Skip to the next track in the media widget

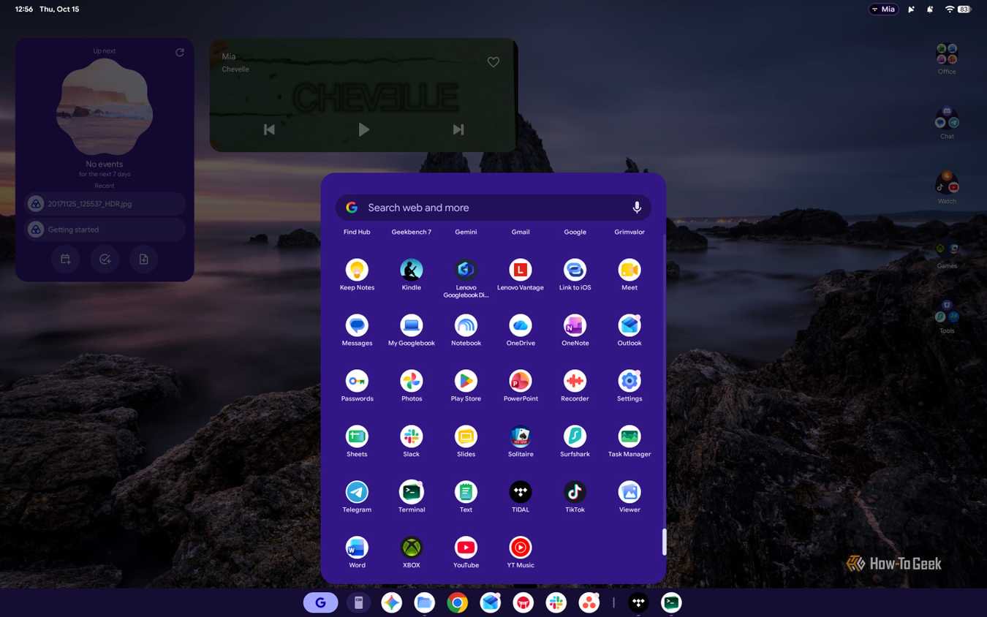458,129
